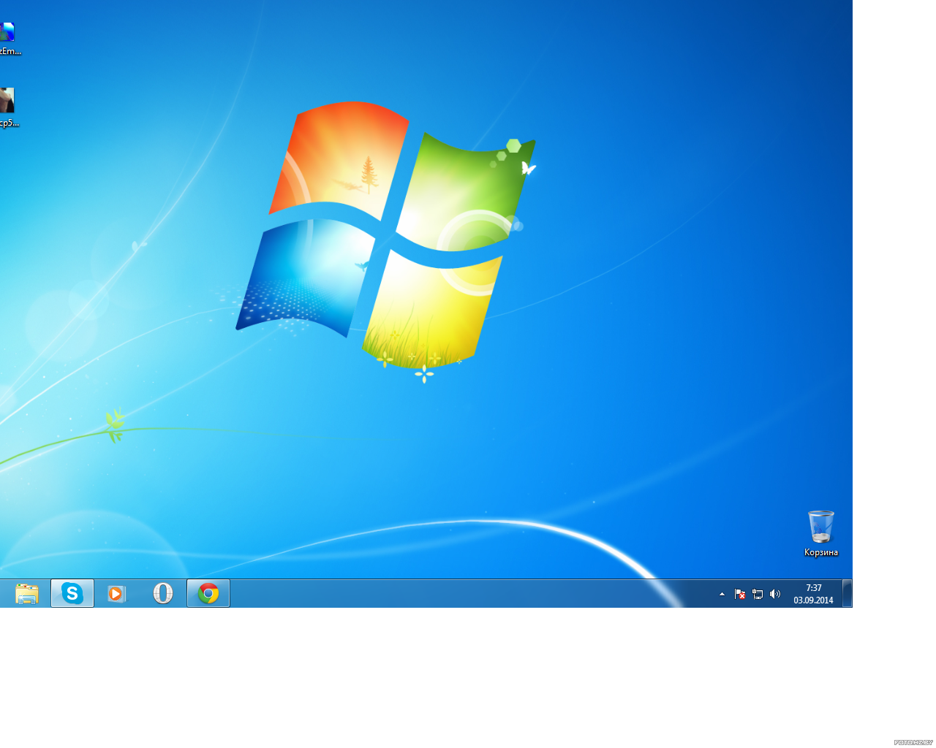Switch to the Google Chrome taskbar window

coord(208,593)
